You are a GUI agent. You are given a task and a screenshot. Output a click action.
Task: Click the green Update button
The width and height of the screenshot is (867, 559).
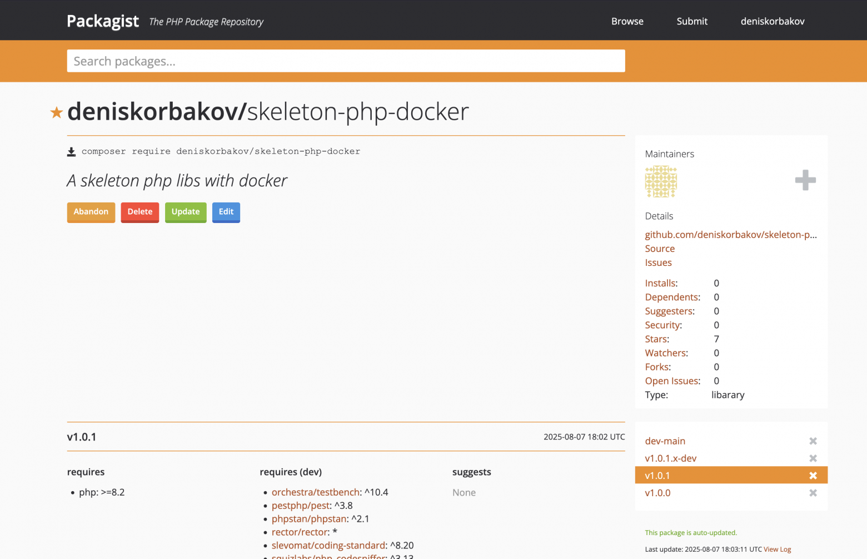[x=186, y=212]
